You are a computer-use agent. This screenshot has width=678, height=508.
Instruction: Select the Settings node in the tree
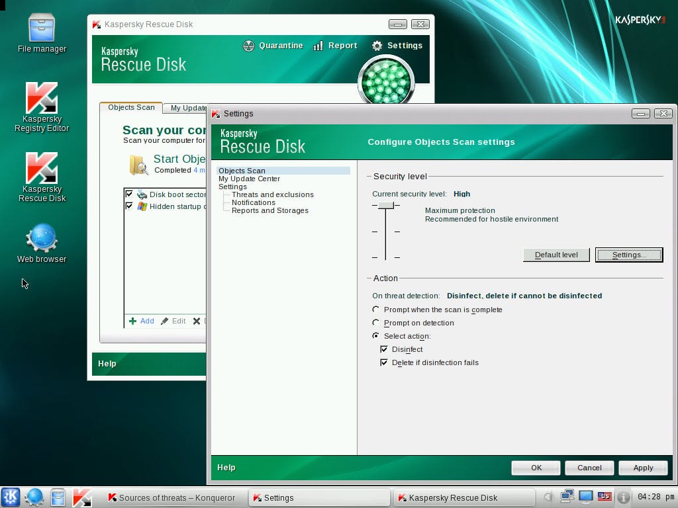232,187
